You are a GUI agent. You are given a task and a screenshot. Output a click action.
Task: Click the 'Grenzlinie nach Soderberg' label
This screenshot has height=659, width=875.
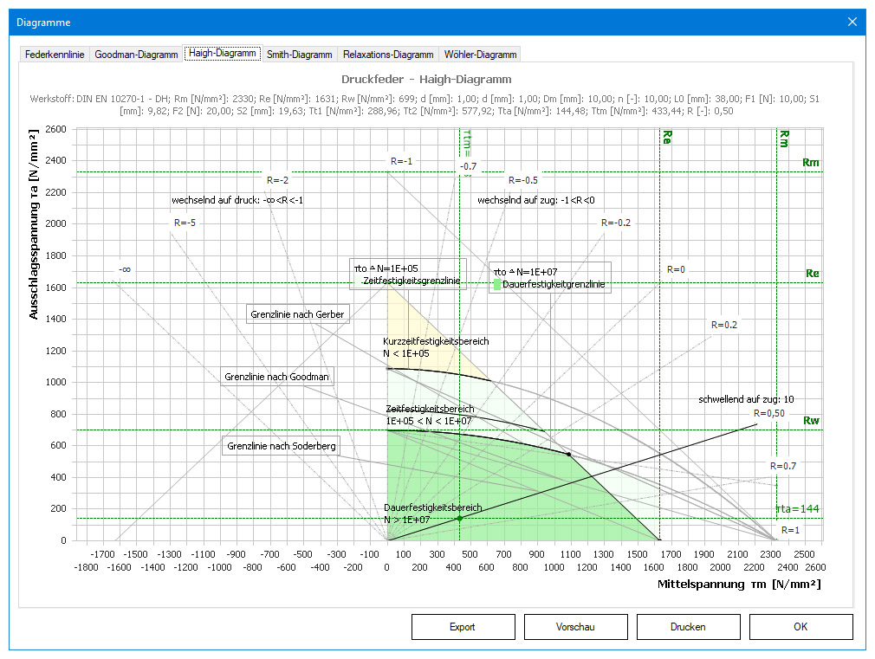281,447
